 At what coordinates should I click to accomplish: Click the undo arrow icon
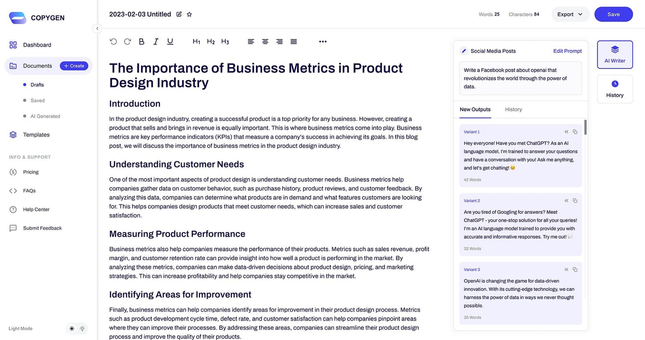pyautogui.click(x=113, y=42)
